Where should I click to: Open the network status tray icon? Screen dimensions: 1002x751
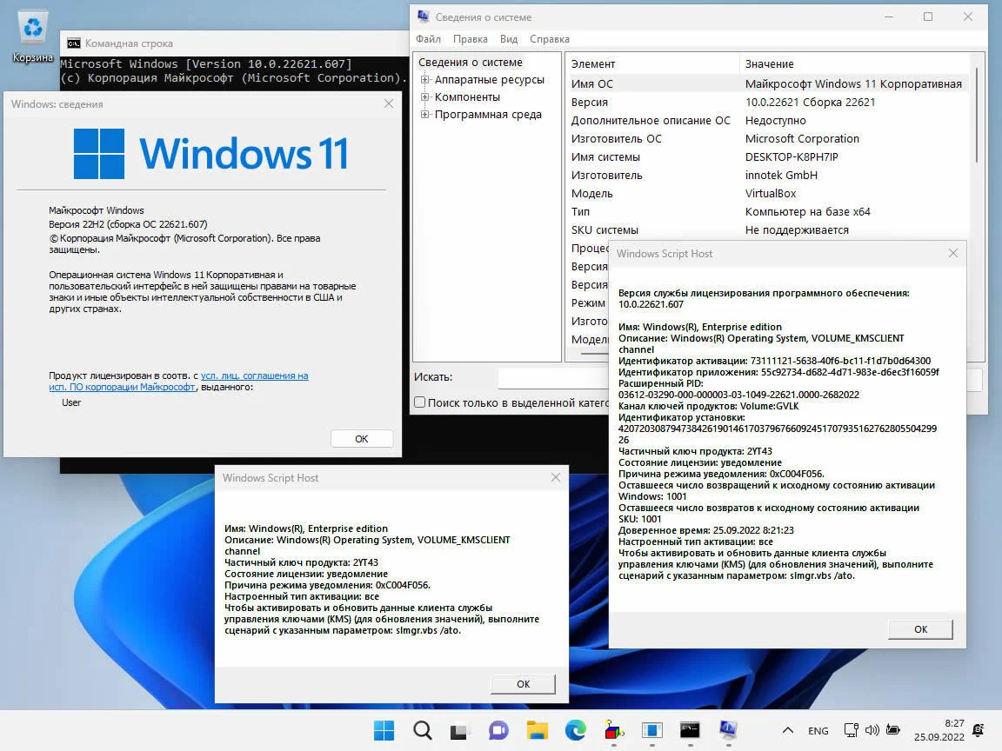(x=852, y=730)
